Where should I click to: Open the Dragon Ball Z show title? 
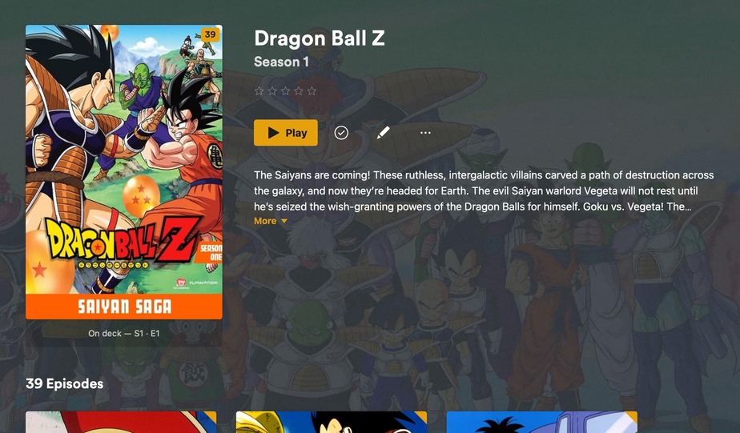(320, 38)
